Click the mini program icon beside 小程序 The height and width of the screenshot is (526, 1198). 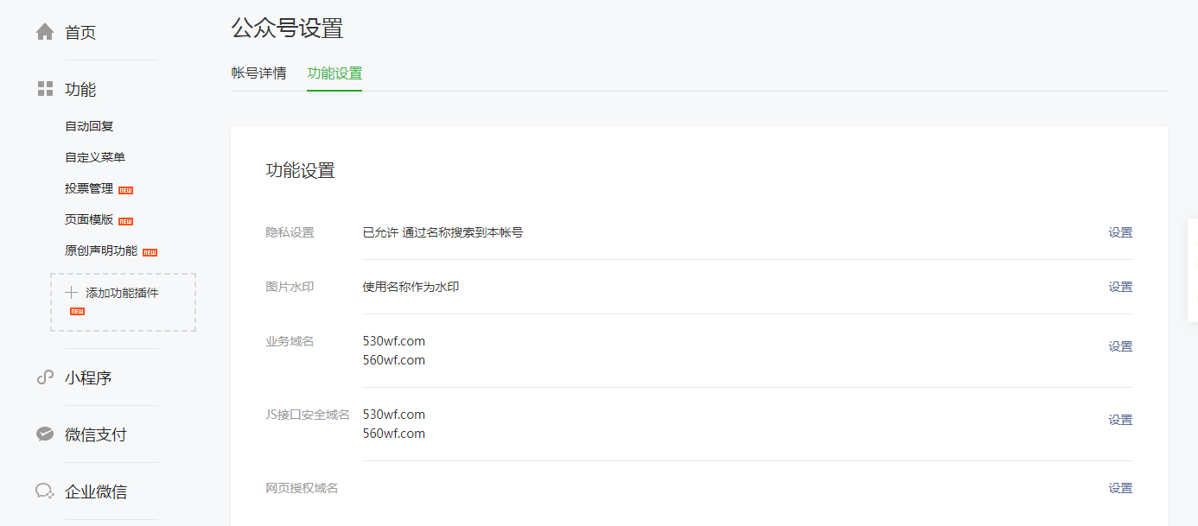click(45, 377)
